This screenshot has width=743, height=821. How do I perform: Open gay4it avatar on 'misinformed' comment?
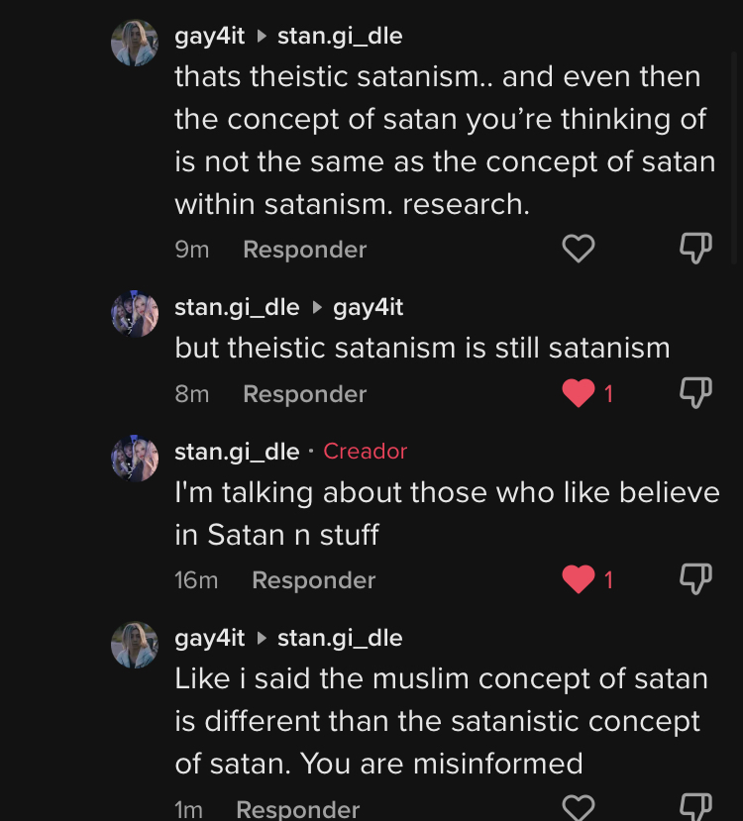point(135,645)
